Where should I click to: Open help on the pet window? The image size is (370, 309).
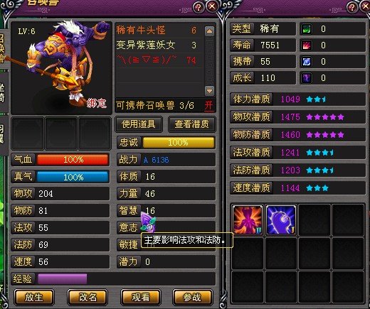click(199, 7)
